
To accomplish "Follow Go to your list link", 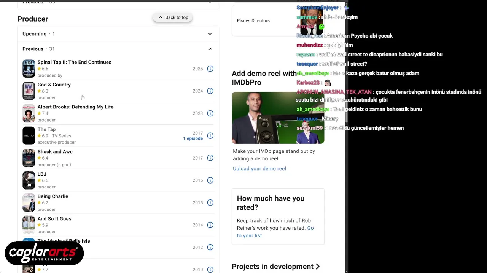I will click(x=275, y=232).
